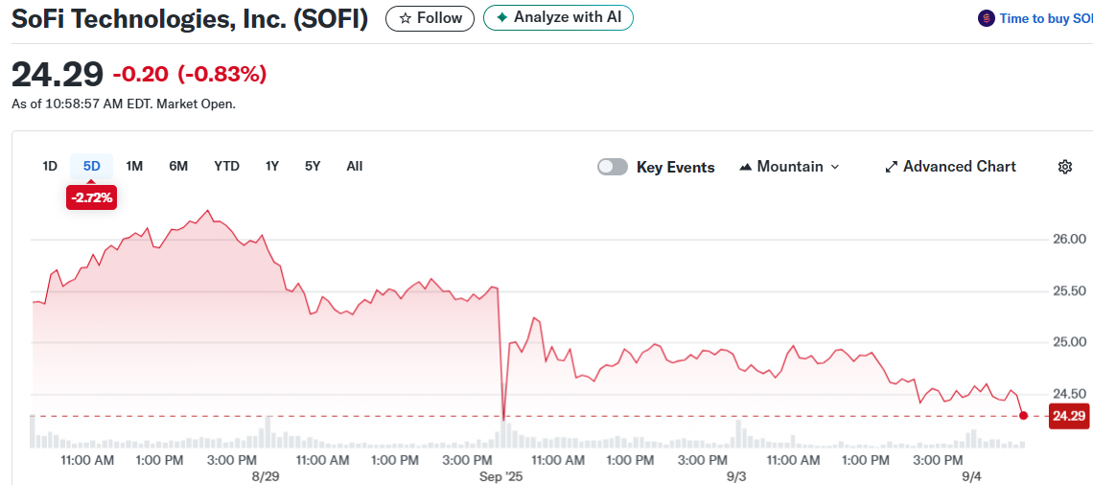Click the 25.00 axis label
Screen dimensions: 1093x485
coord(1069,342)
